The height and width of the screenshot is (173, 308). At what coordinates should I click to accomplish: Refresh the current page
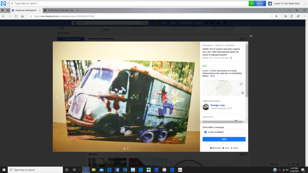tap(16, 16)
